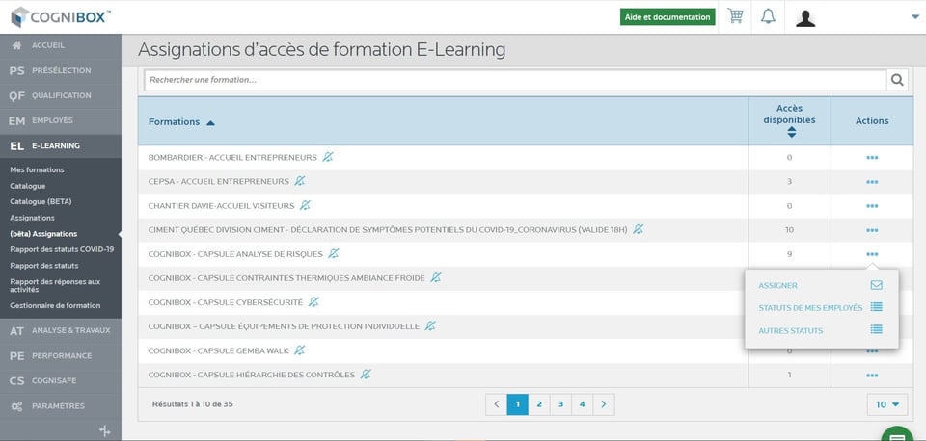This screenshot has height=441, width=926.
Task: Go to page 4 of results
Action: click(582, 404)
